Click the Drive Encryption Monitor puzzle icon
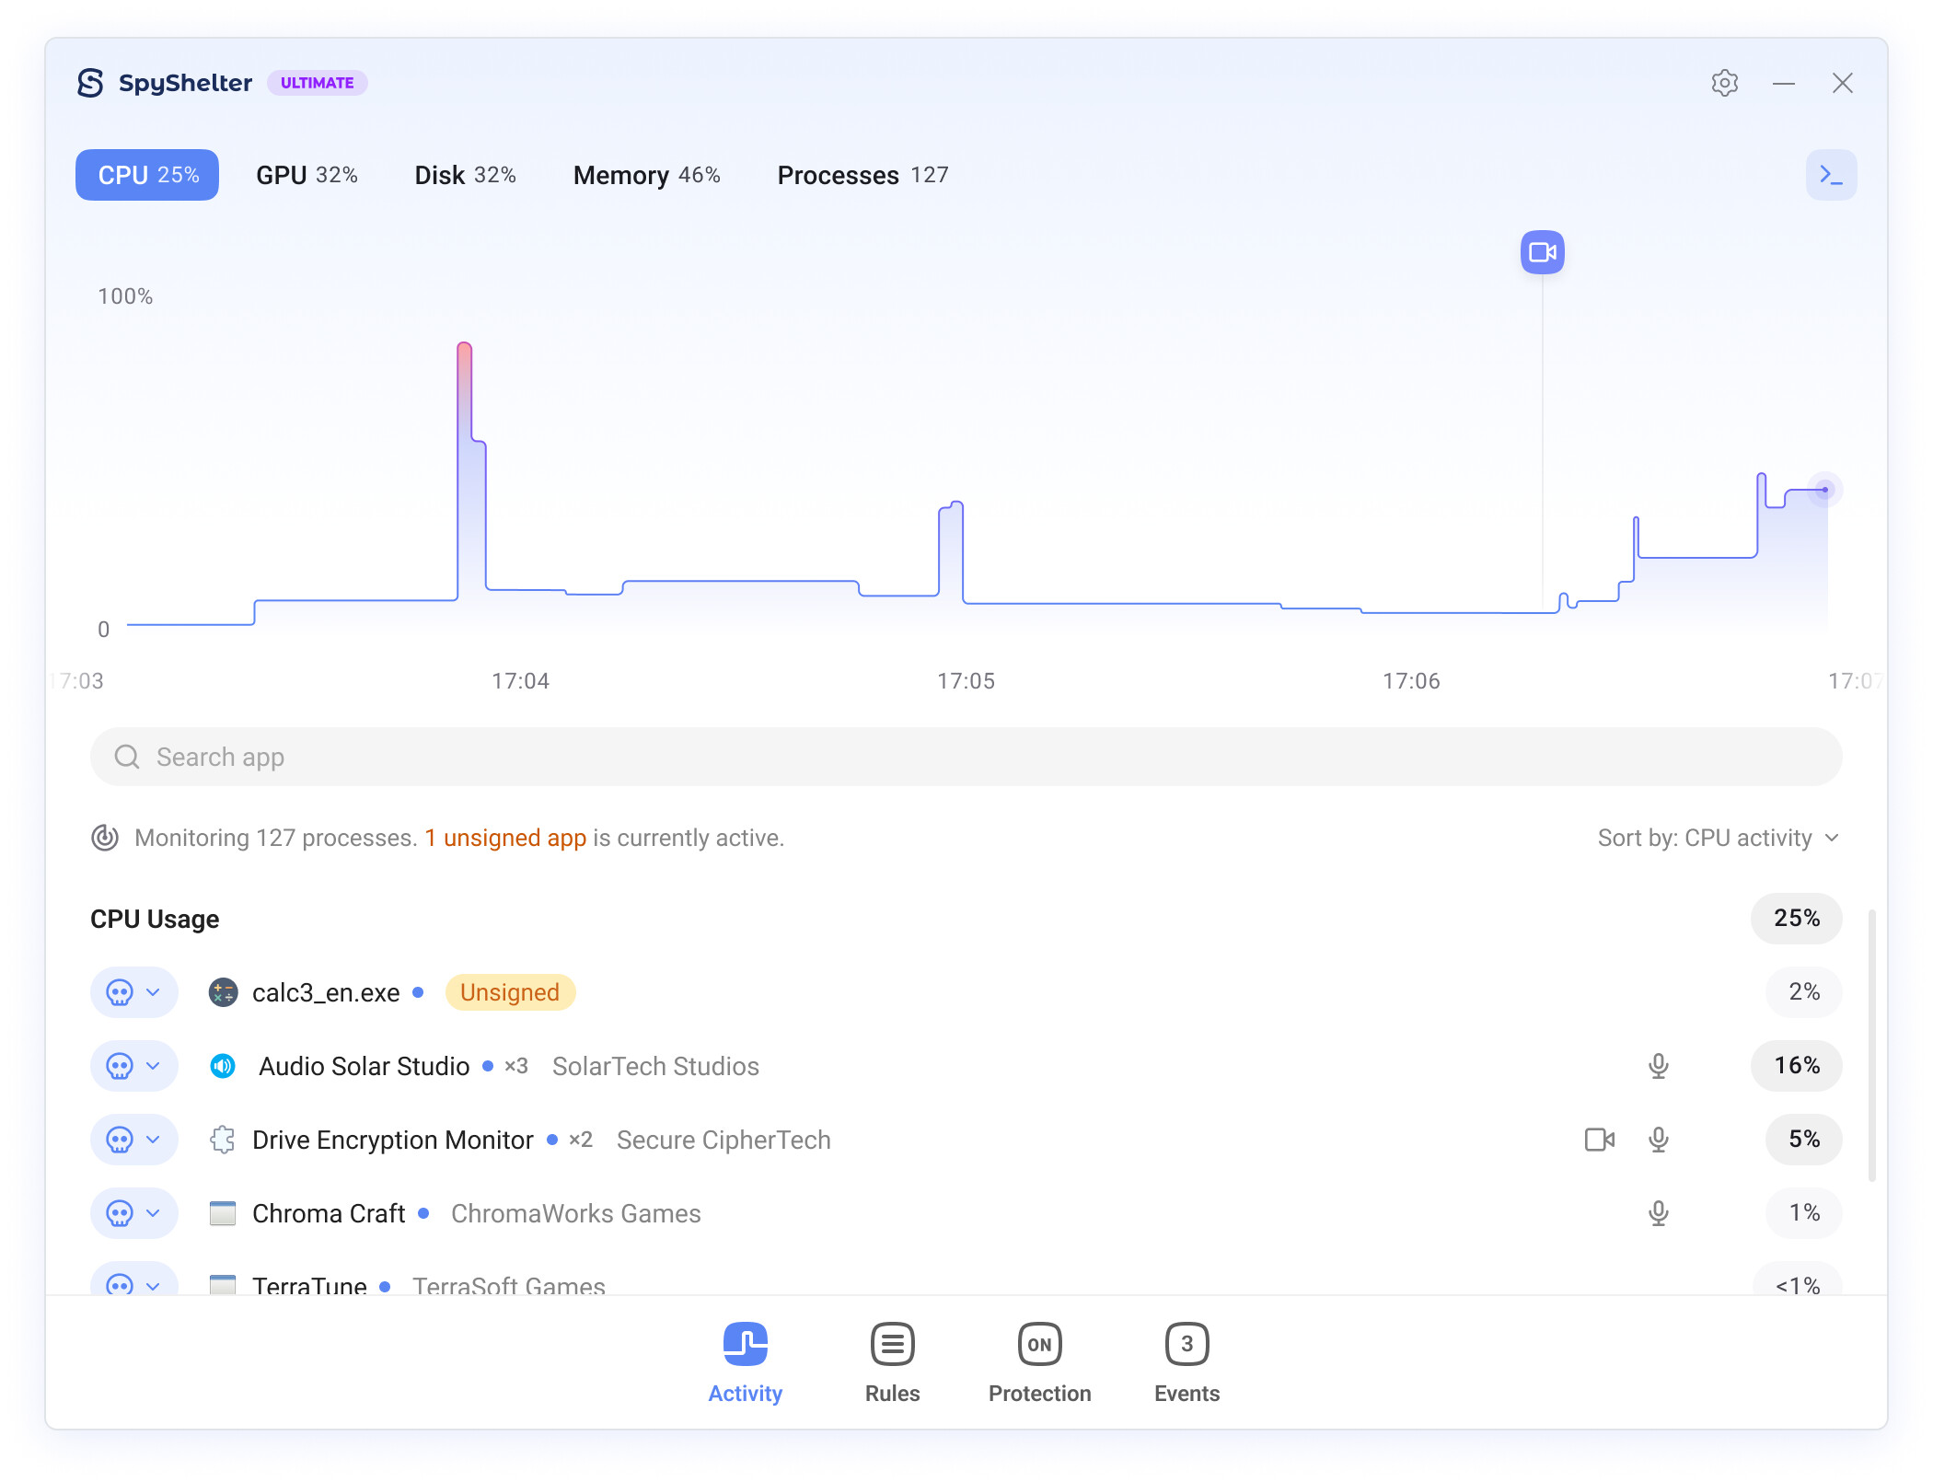 tap(223, 1140)
